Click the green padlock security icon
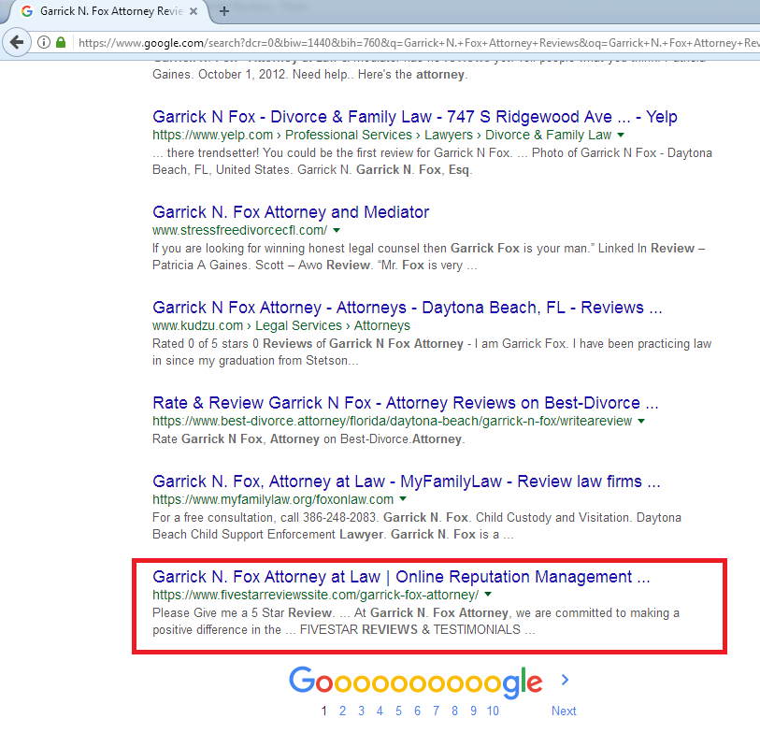Image resolution: width=760 pixels, height=733 pixels. click(61, 43)
